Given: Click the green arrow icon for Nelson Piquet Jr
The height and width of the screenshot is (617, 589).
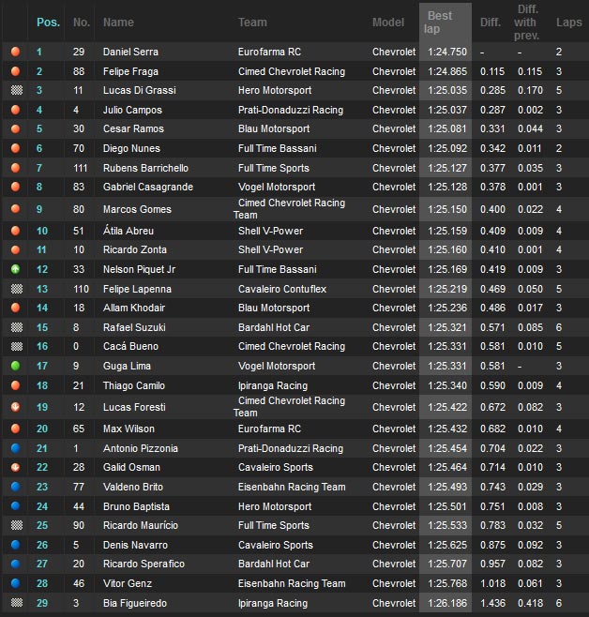Looking at the screenshot, I should [15, 269].
